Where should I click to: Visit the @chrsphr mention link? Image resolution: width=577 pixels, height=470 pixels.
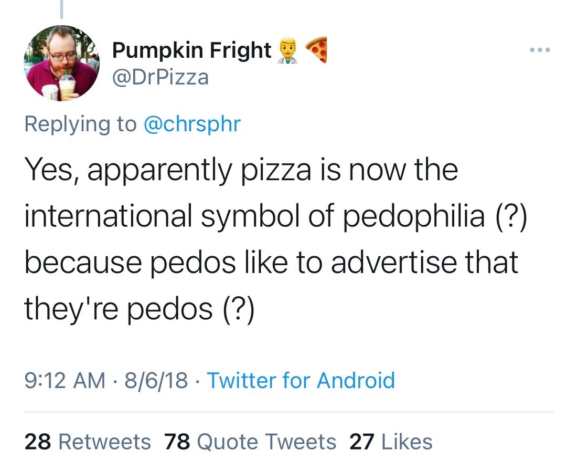191,124
